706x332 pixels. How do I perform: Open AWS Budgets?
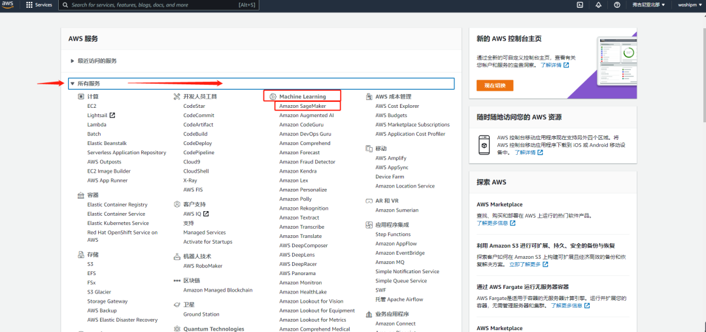[392, 115]
